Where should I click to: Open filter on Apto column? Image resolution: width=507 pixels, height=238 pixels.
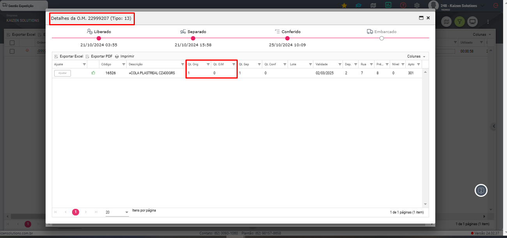(x=419, y=64)
